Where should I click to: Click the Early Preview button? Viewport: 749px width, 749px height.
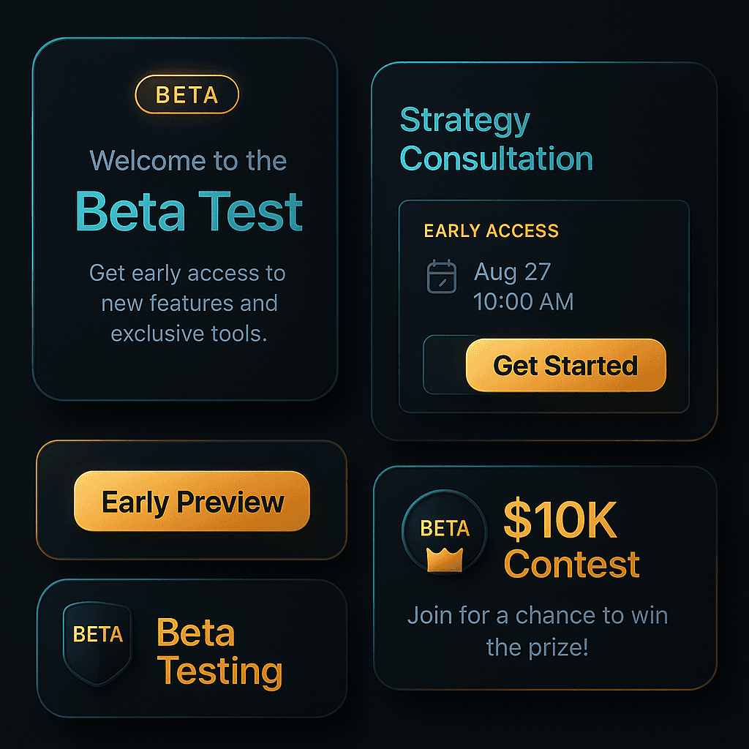tap(192, 501)
